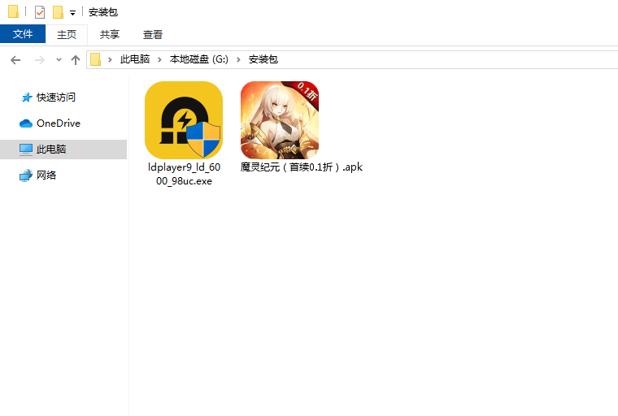Open the recent locations dropdown arrow
Viewport: 618px width, 416px height.
click(x=59, y=60)
